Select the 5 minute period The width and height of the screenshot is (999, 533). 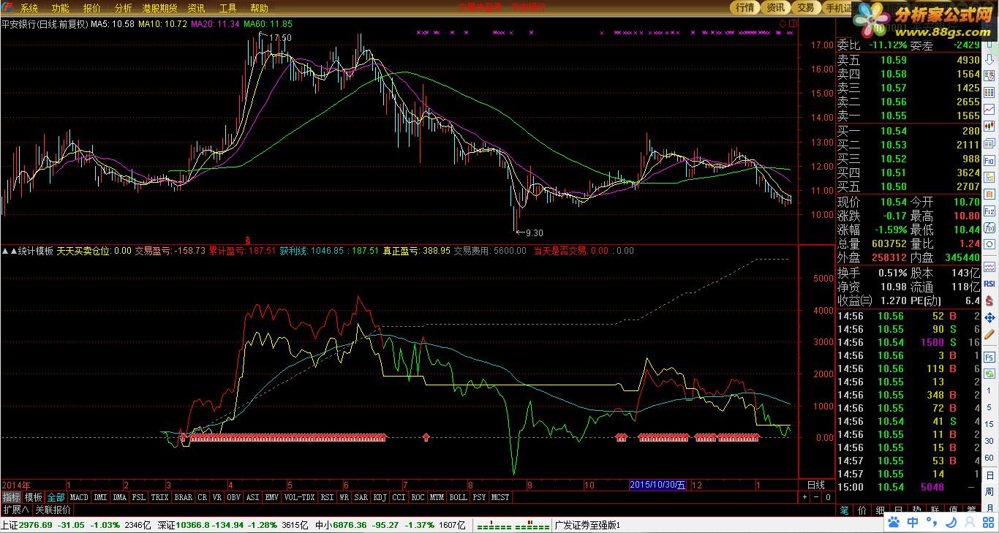click(x=989, y=408)
